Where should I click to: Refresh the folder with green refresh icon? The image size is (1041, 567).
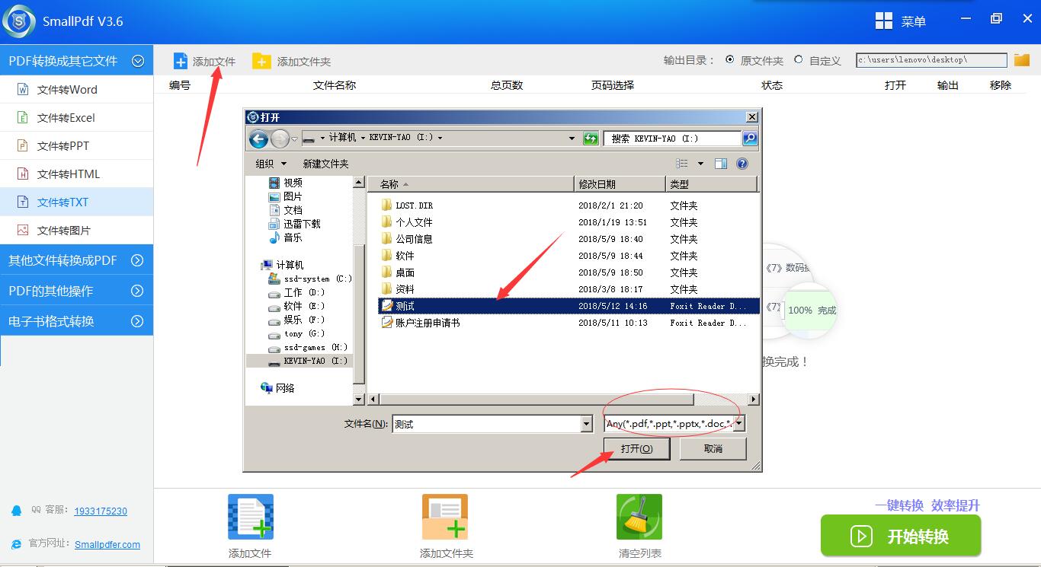click(591, 139)
